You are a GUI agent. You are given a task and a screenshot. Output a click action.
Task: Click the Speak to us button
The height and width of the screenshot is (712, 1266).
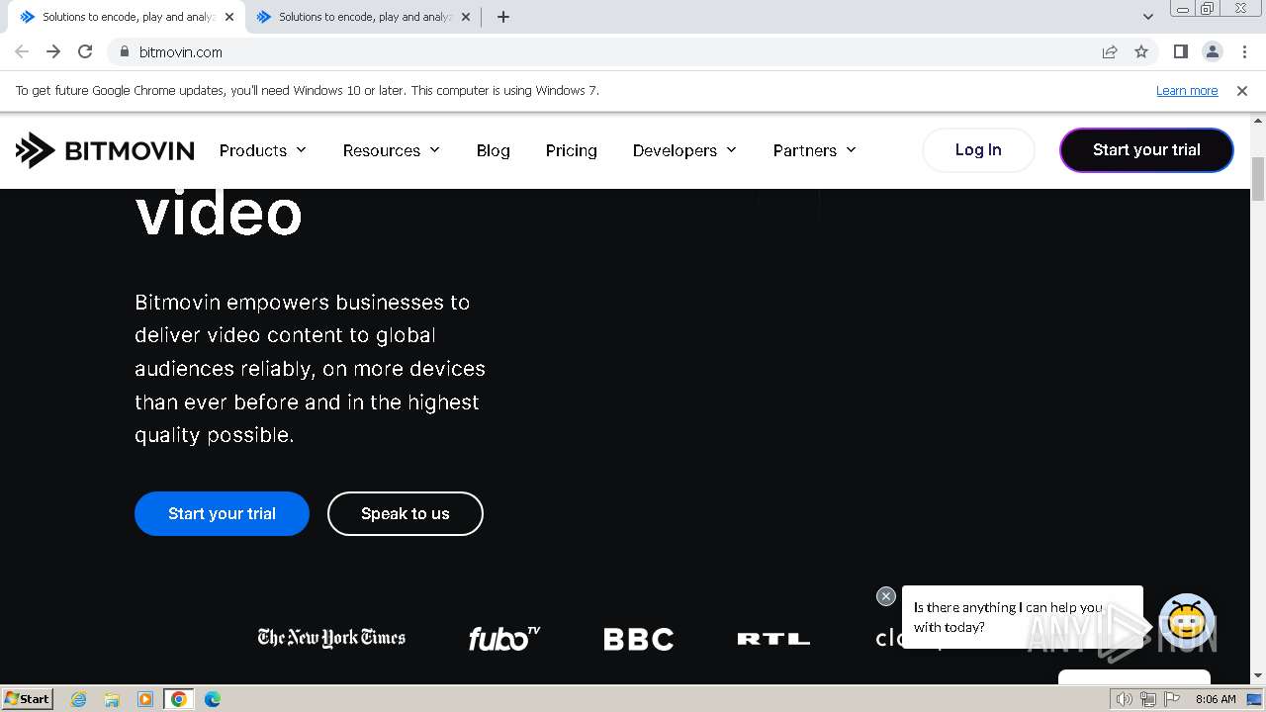tap(406, 513)
